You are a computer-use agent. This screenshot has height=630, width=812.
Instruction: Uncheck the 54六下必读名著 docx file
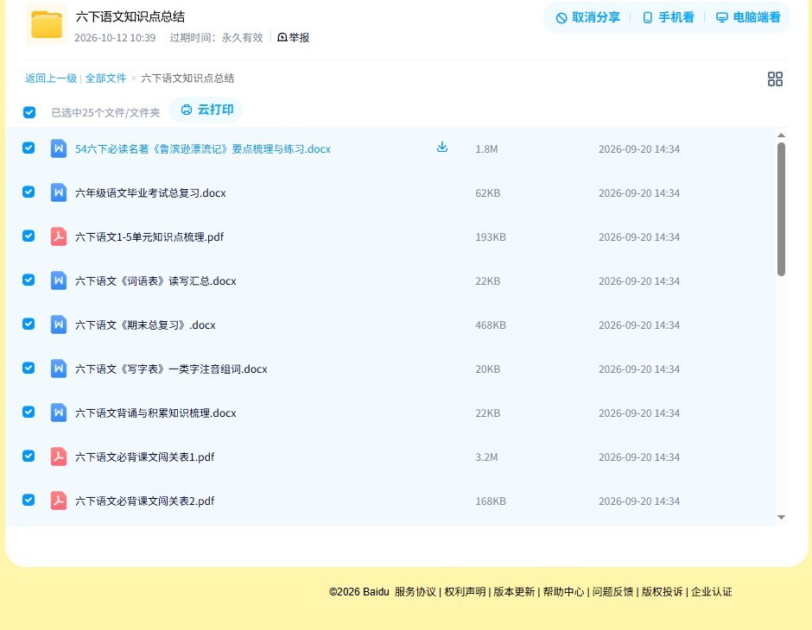(x=29, y=148)
